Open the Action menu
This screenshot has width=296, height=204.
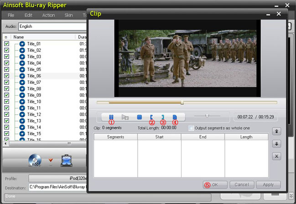48,15
